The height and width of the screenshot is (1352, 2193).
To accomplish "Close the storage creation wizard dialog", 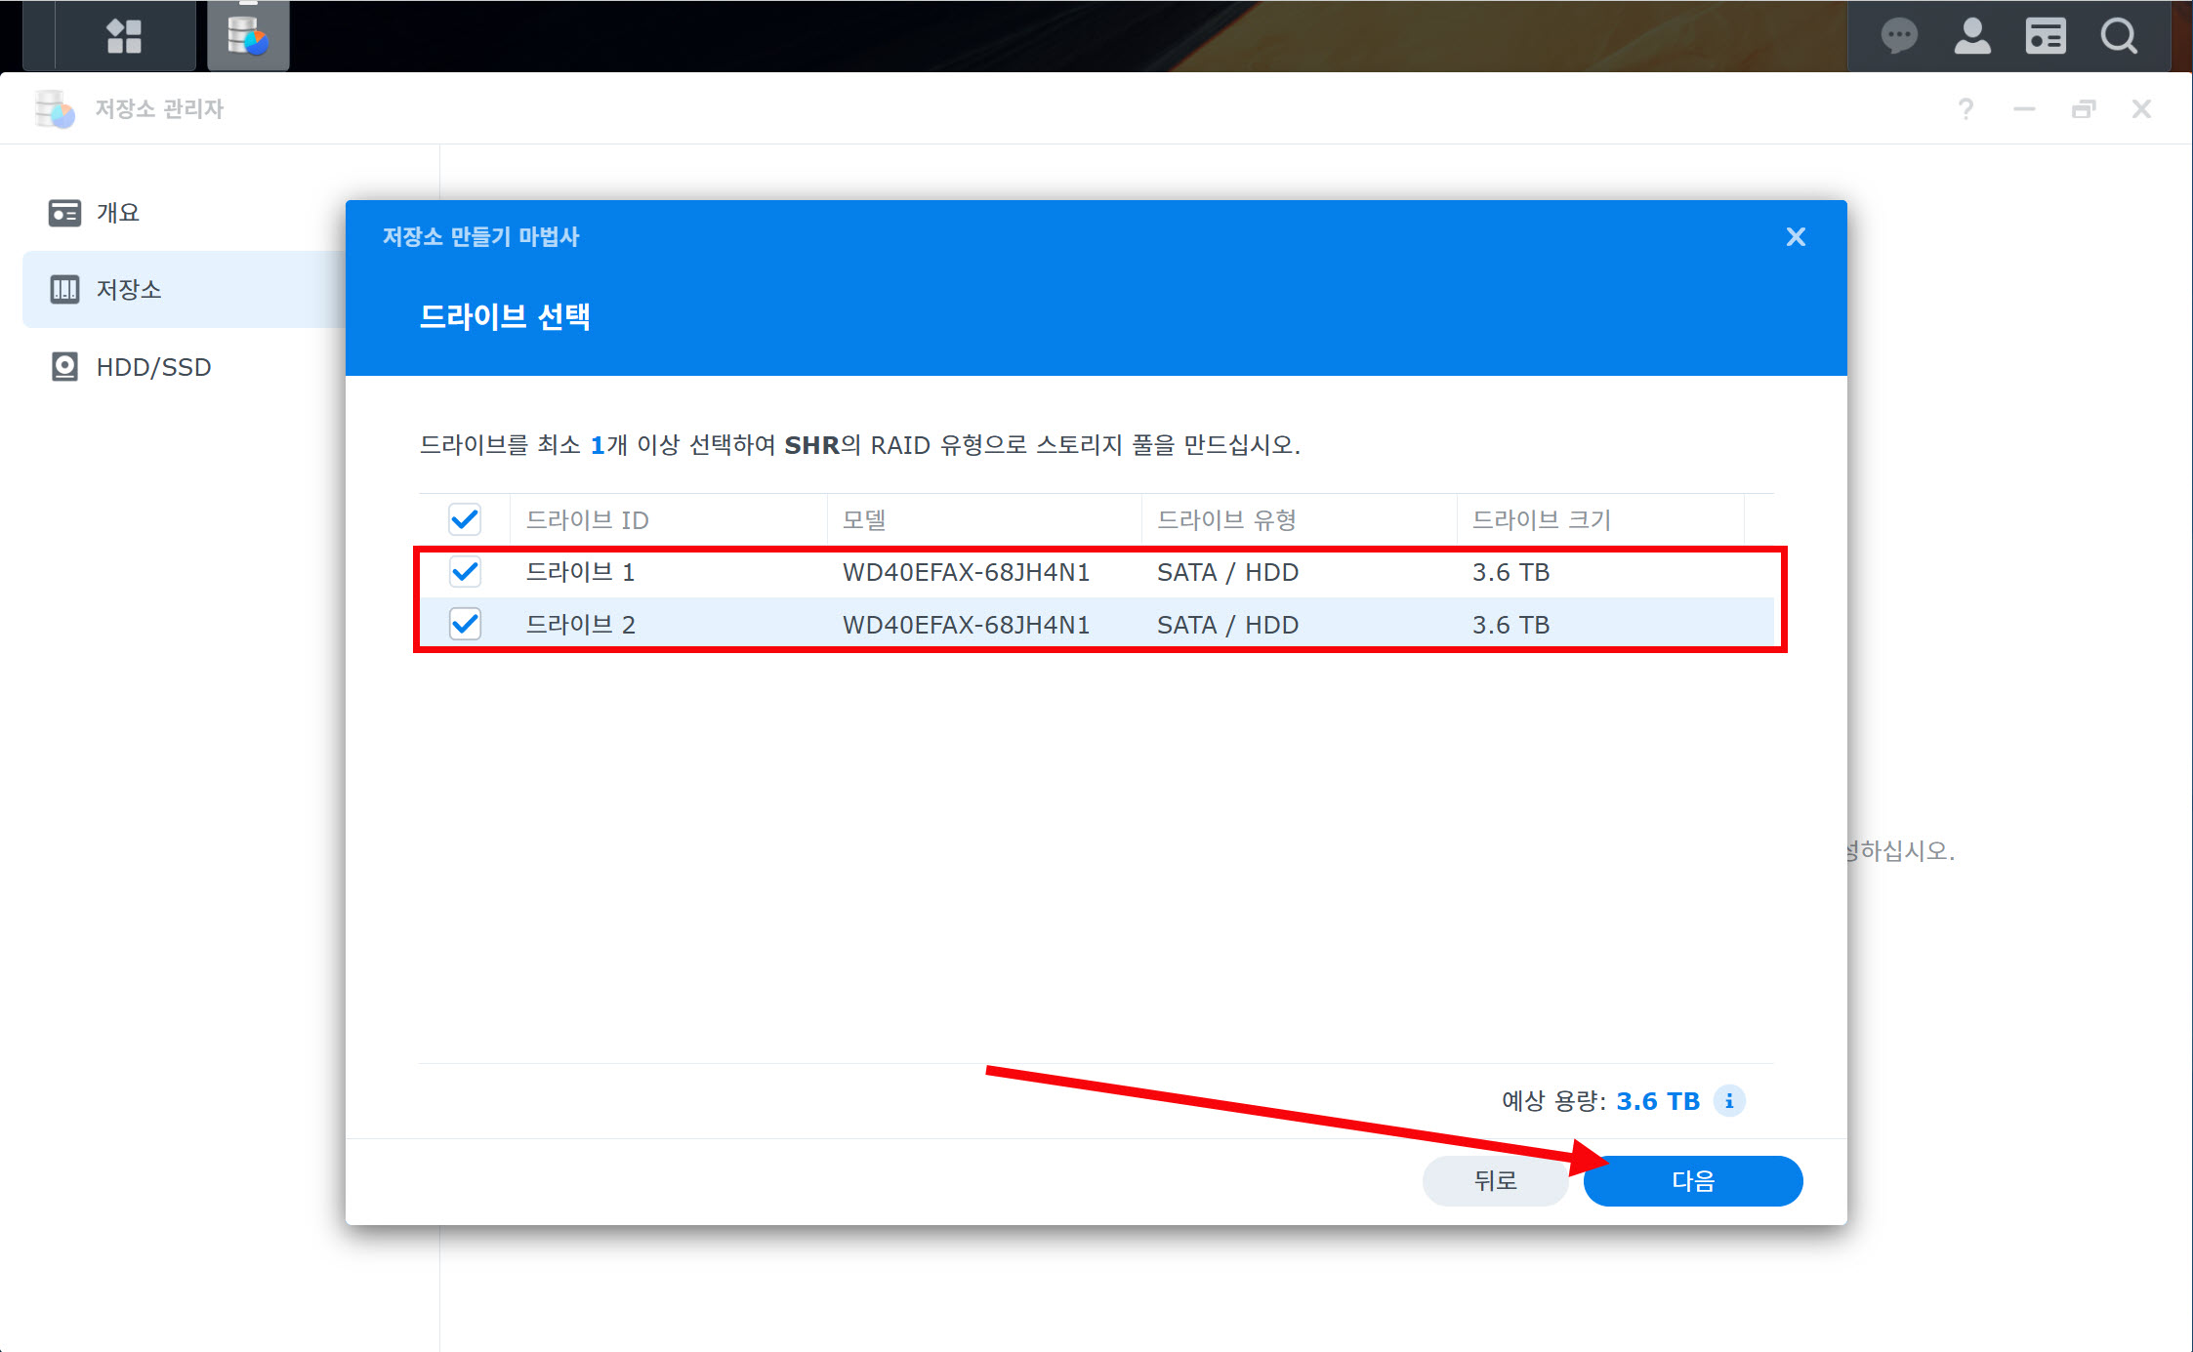I will (1795, 237).
